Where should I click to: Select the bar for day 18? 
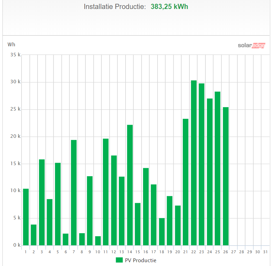point(162,231)
